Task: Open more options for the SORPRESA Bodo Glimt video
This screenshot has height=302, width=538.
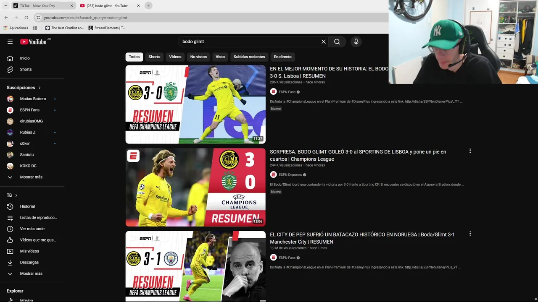Action: [470, 151]
